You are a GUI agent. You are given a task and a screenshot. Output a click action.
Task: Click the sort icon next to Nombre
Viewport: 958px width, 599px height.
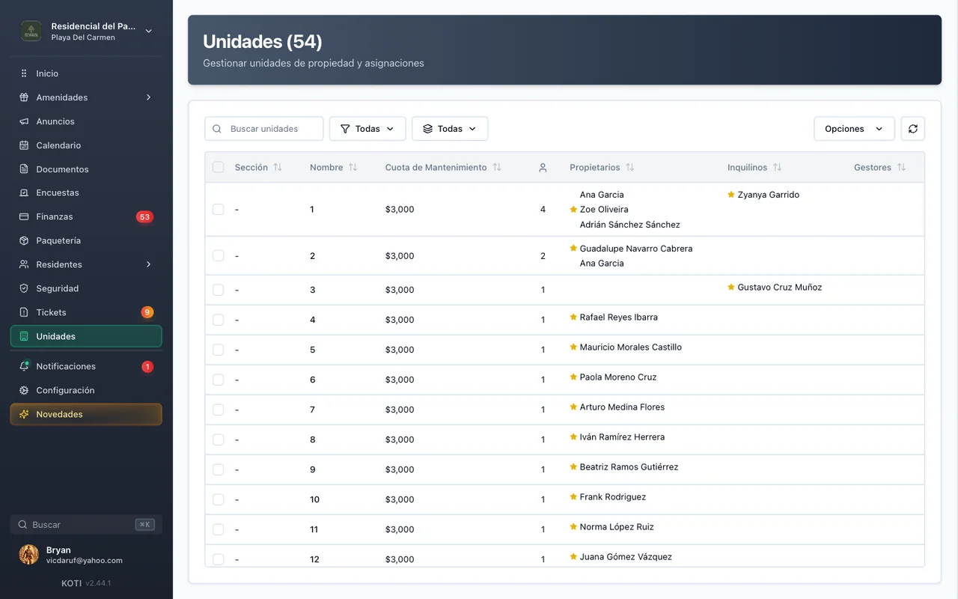pos(353,168)
